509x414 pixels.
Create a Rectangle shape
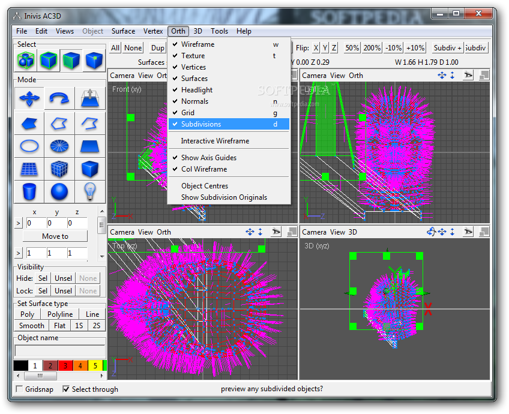90,146
